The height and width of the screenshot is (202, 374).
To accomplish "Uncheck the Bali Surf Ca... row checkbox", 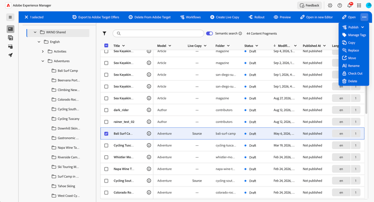I will pyautogui.click(x=106, y=134).
